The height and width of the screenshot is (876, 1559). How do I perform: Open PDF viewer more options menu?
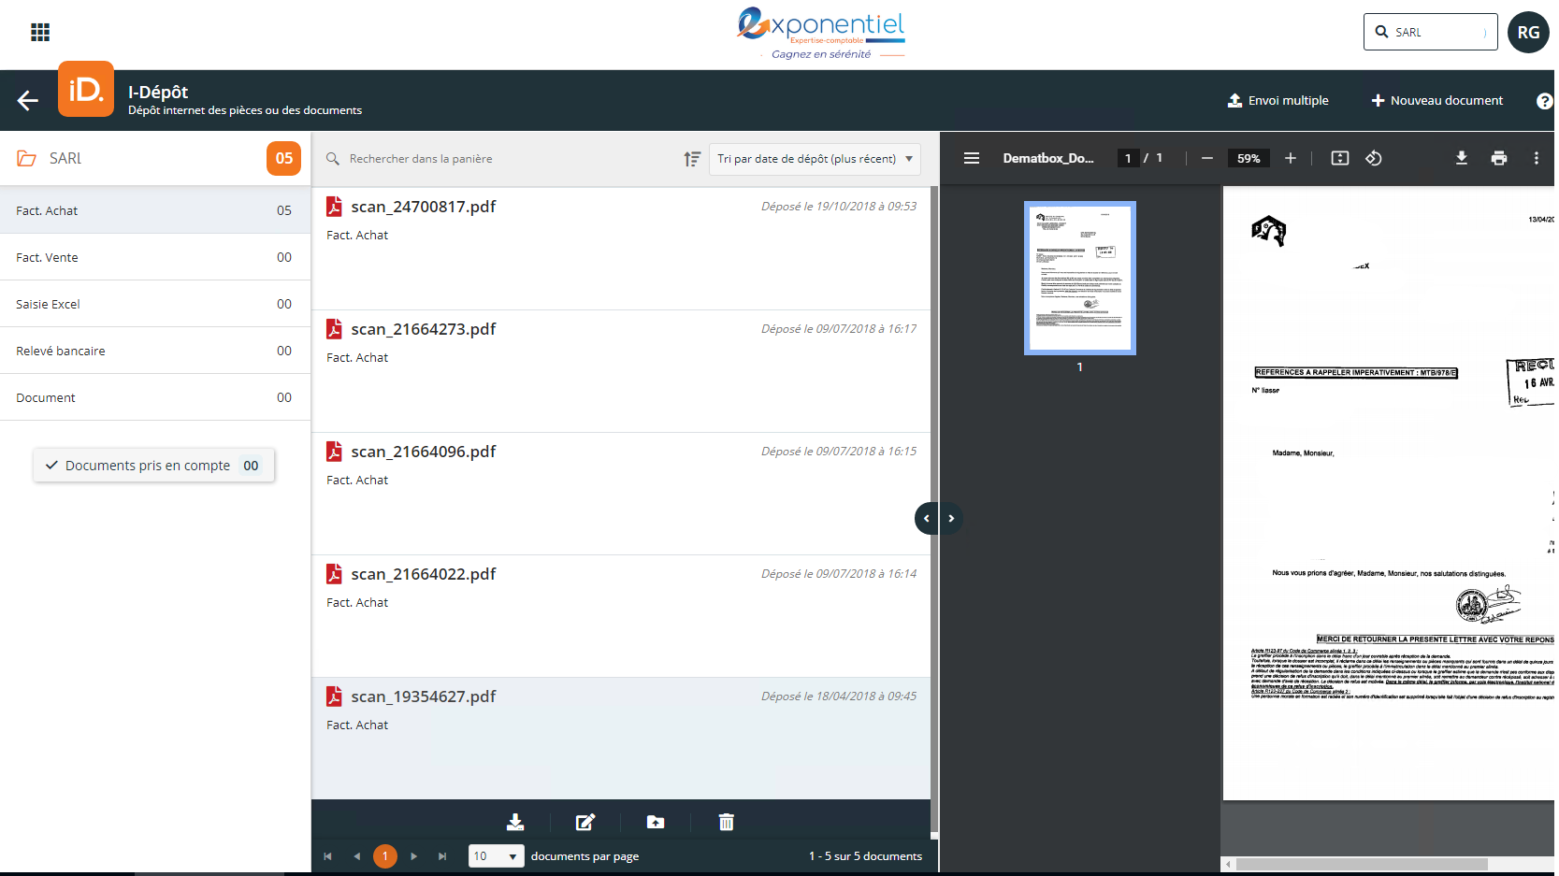pos(1536,158)
